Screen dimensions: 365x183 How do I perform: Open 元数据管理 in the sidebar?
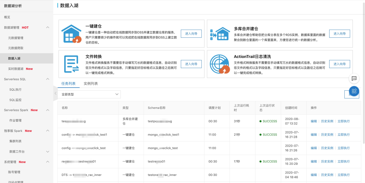(x=16, y=38)
